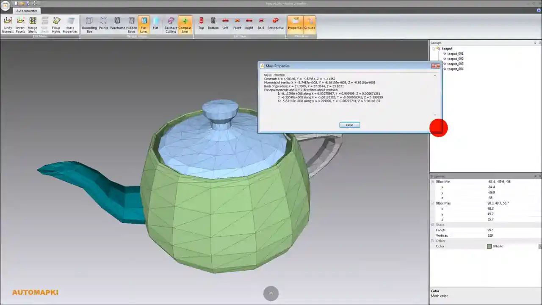Click the Mass Properties icon
The width and height of the screenshot is (542, 305).
(x=70, y=24)
